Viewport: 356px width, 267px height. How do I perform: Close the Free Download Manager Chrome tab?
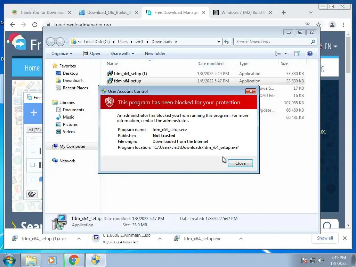tap(204, 13)
